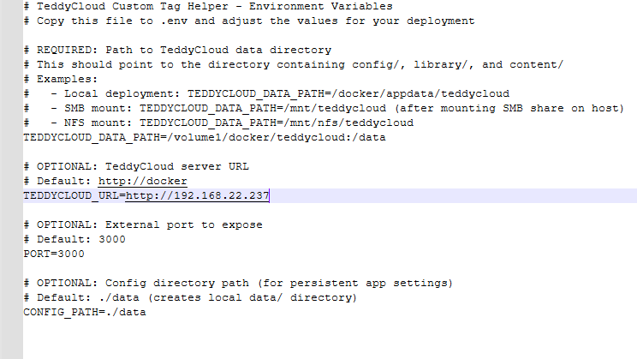
Task: Click the http://192.168.22.237 server URL link
Action: click(x=197, y=196)
